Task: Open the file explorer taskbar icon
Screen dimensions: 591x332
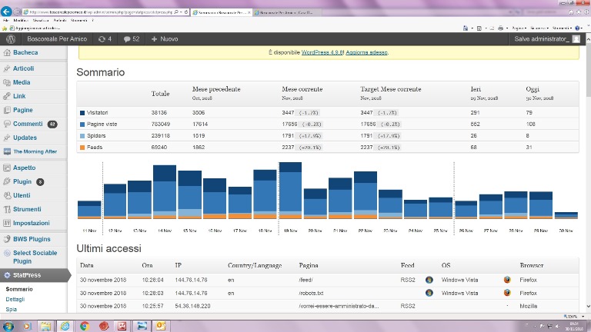Action: point(45,326)
